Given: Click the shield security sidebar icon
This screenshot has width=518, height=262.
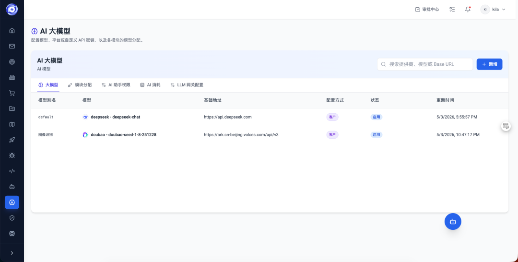Looking at the screenshot, I should (12, 218).
